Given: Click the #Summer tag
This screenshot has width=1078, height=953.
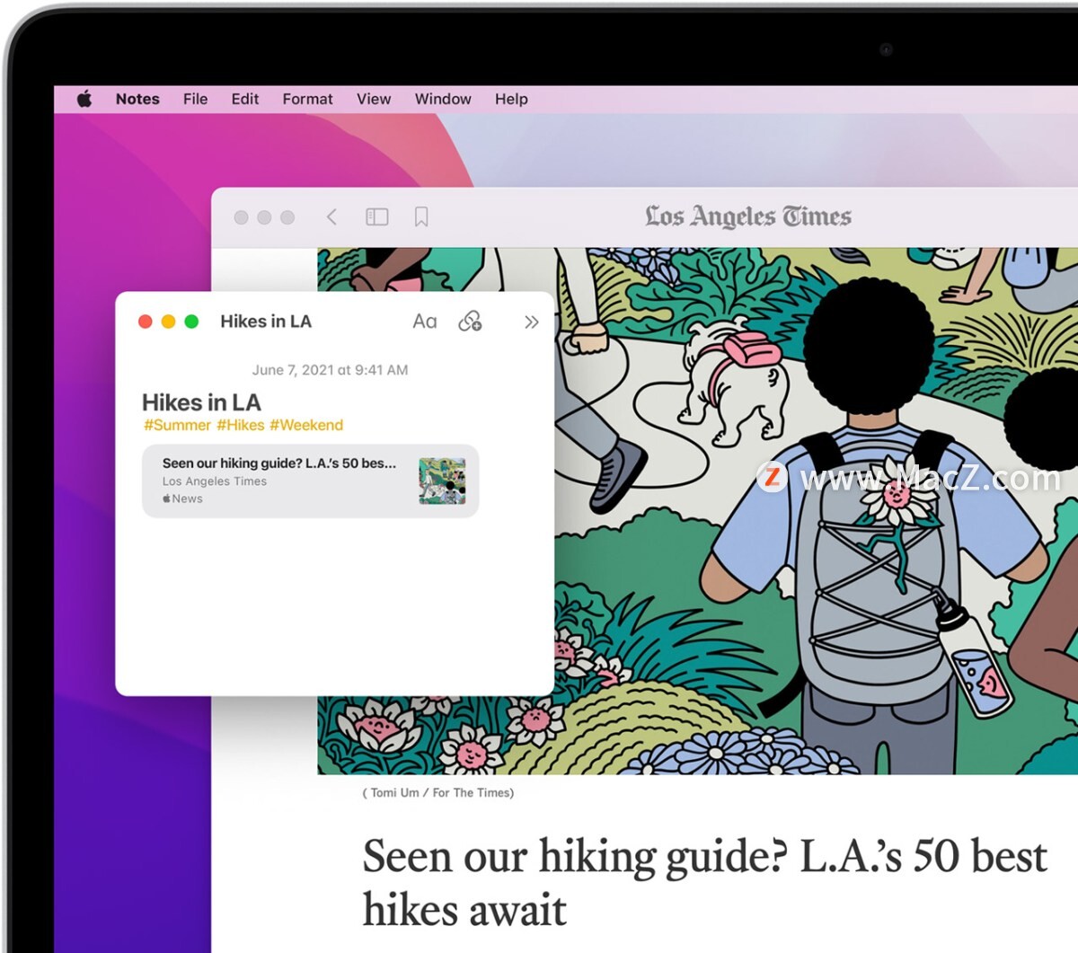Looking at the screenshot, I should pos(177,425).
